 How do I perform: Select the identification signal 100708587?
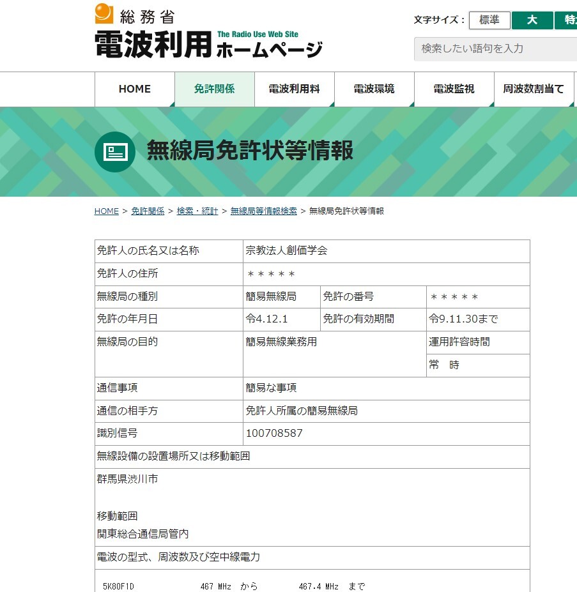tap(274, 434)
